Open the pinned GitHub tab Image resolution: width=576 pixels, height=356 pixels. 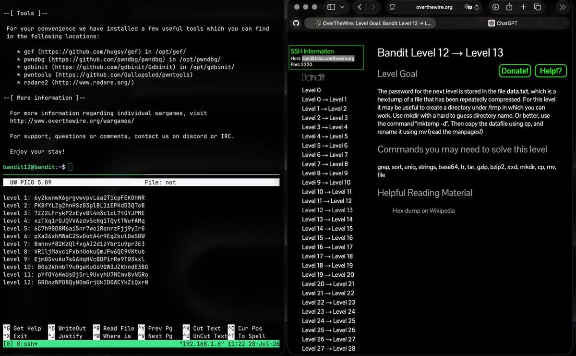(x=296, y=23)
